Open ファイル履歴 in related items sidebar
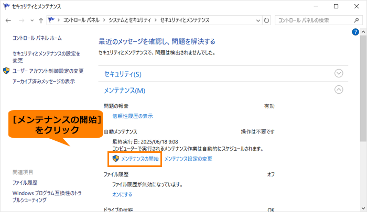This screenshot has height=212, width=367. [x=25, y=183]
